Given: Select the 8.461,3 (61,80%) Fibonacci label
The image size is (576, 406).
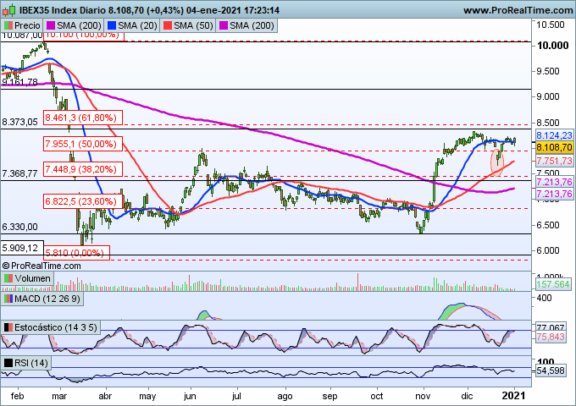Looking at the screenshot, I should pos(83,118).
